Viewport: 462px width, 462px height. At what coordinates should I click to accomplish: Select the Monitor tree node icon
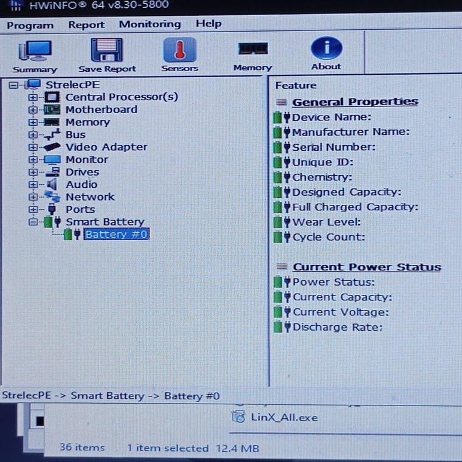pyautogui.click(x=52, y=159)
